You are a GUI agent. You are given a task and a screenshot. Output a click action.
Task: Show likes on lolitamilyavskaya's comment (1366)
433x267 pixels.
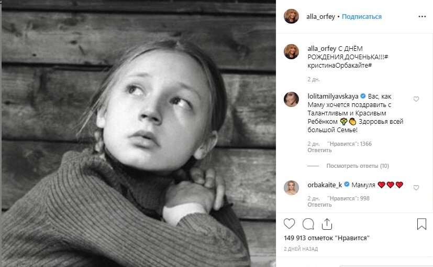pyautogui.click(x=349, y=143)
